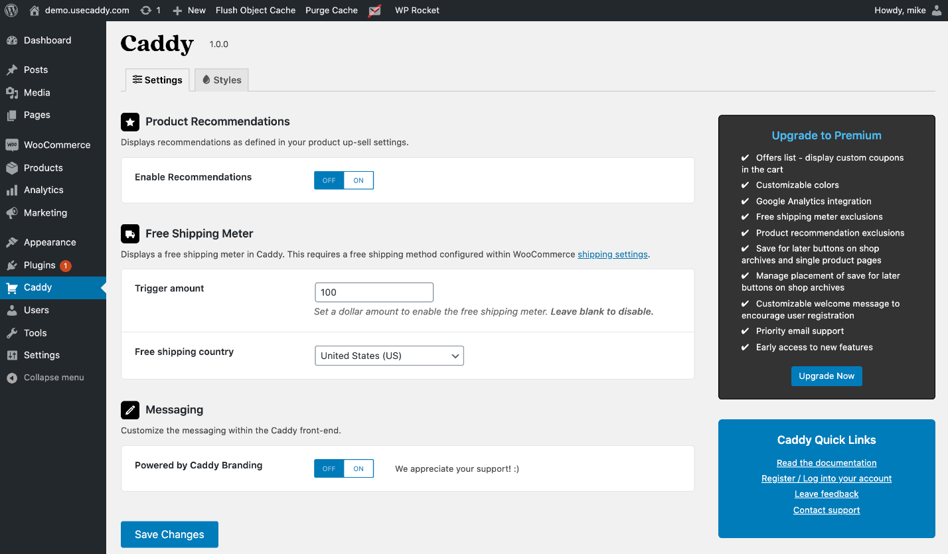
Task: Click the plugin update count badge
Action: 65,266
